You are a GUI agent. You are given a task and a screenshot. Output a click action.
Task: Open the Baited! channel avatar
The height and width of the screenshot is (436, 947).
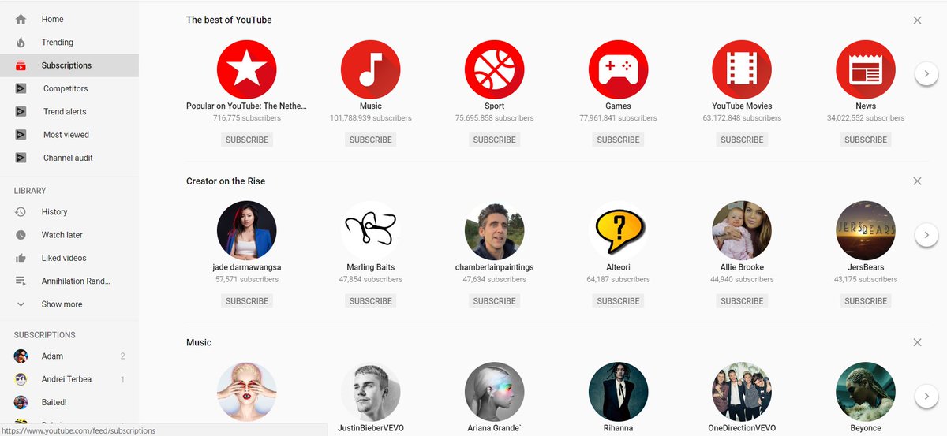click(x=21, y=402)
